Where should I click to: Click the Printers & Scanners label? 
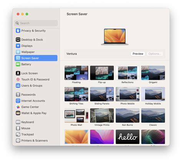pyautogui.click(x=35, y=141)
